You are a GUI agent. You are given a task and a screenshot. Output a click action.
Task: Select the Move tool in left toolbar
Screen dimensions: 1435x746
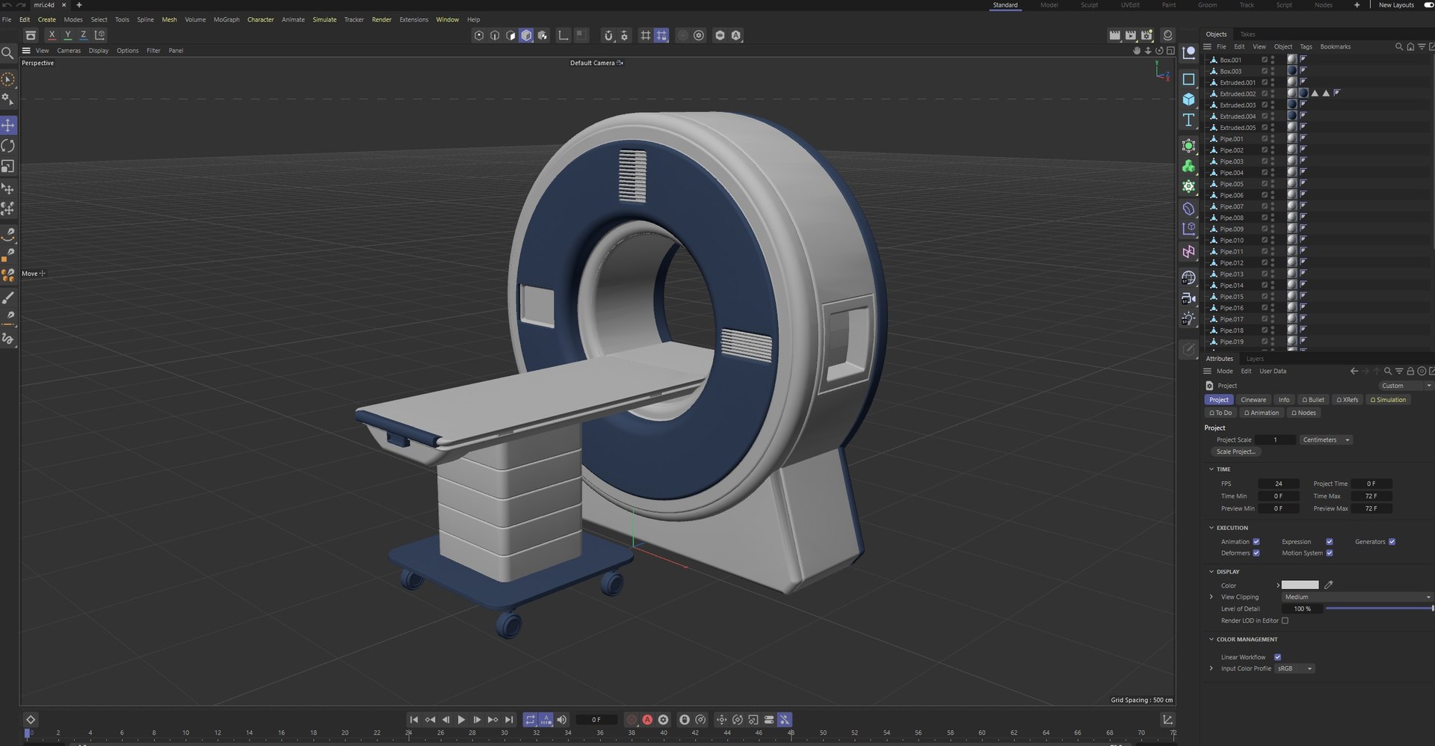(x=8, y=125)
